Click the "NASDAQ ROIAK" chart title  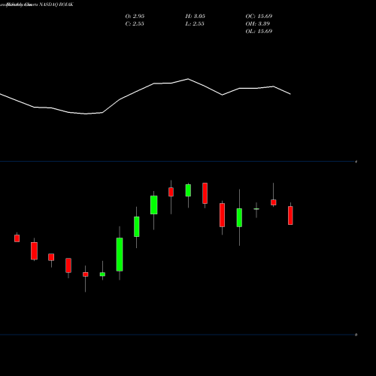click(56, 5)
